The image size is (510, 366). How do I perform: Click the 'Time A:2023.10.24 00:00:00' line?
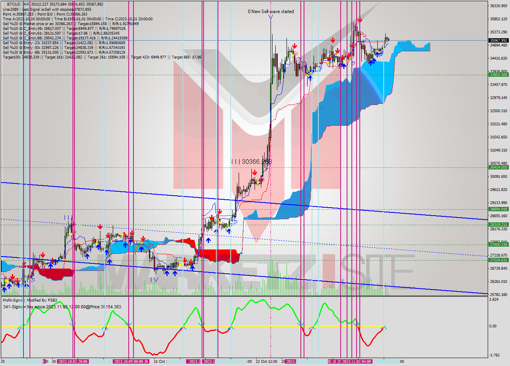[x=77, y=19]
